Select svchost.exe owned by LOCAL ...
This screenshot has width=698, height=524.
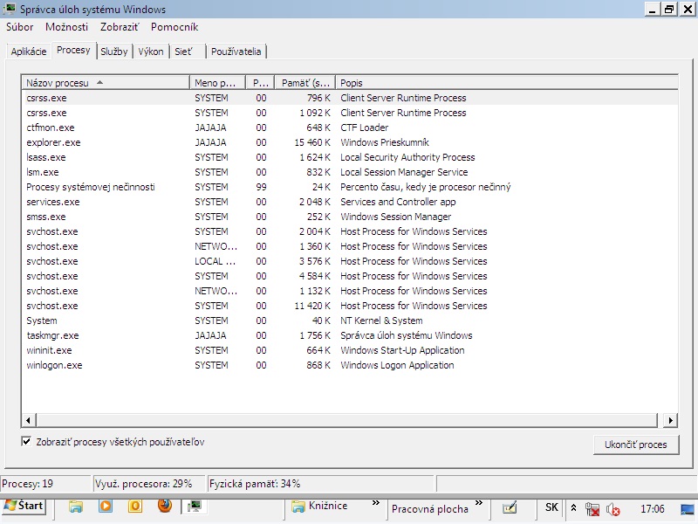(350, 261)
